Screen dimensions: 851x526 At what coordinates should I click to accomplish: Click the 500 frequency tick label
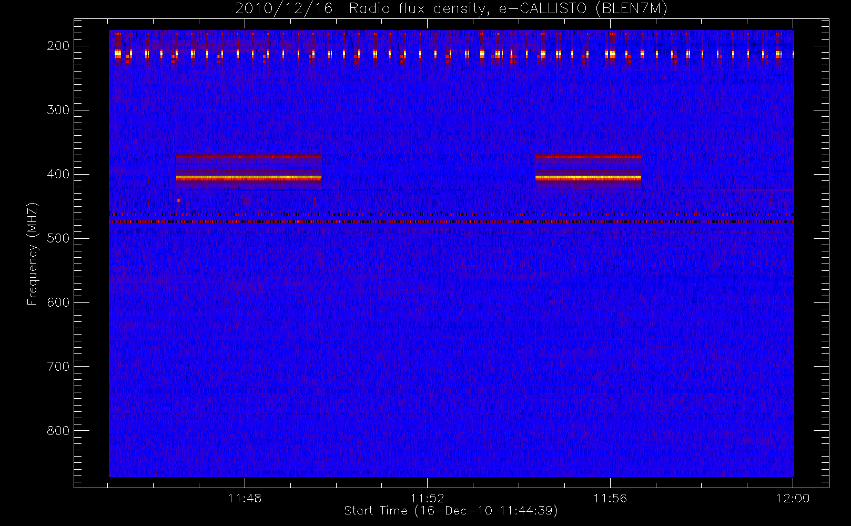[58, 238]
